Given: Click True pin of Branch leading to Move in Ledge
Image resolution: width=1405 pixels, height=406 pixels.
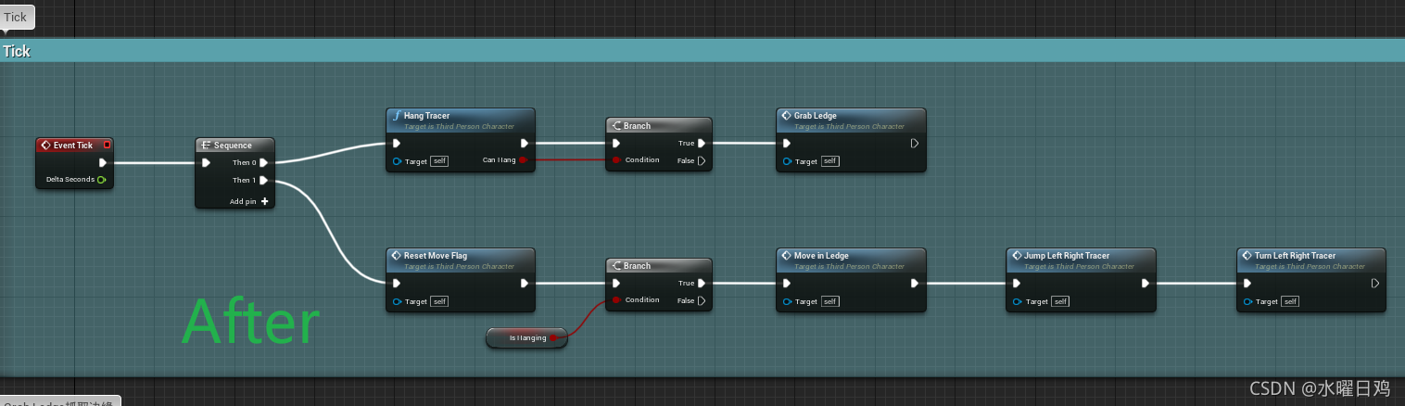Looking at the screenshot, I should (702, 283).
